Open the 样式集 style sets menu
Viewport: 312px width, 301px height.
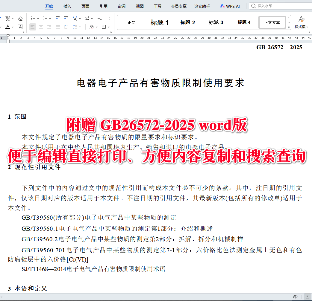(x=301, y=22)
